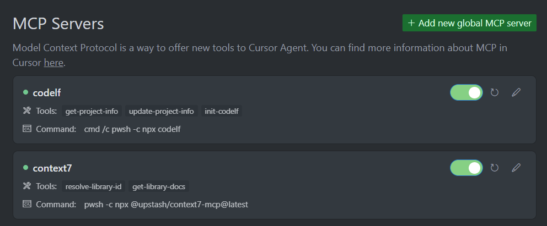
Task: Open the "here" MCP information link
Action: point(53,63)
